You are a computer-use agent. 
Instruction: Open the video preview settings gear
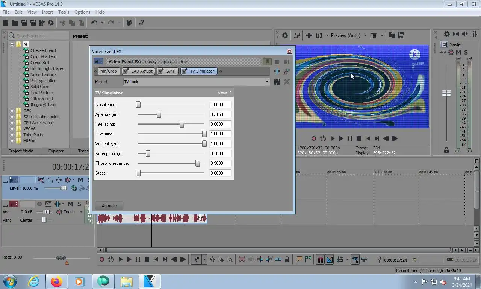point(285,35)
